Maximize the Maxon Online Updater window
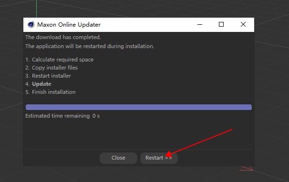Viewport: 289px width, 182px height. [x=221, y=24]
